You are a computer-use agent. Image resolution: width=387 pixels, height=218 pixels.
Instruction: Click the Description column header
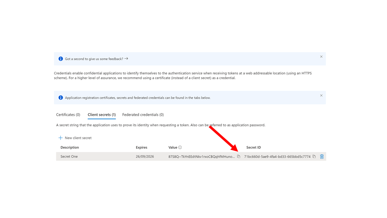tap(70, 148)
